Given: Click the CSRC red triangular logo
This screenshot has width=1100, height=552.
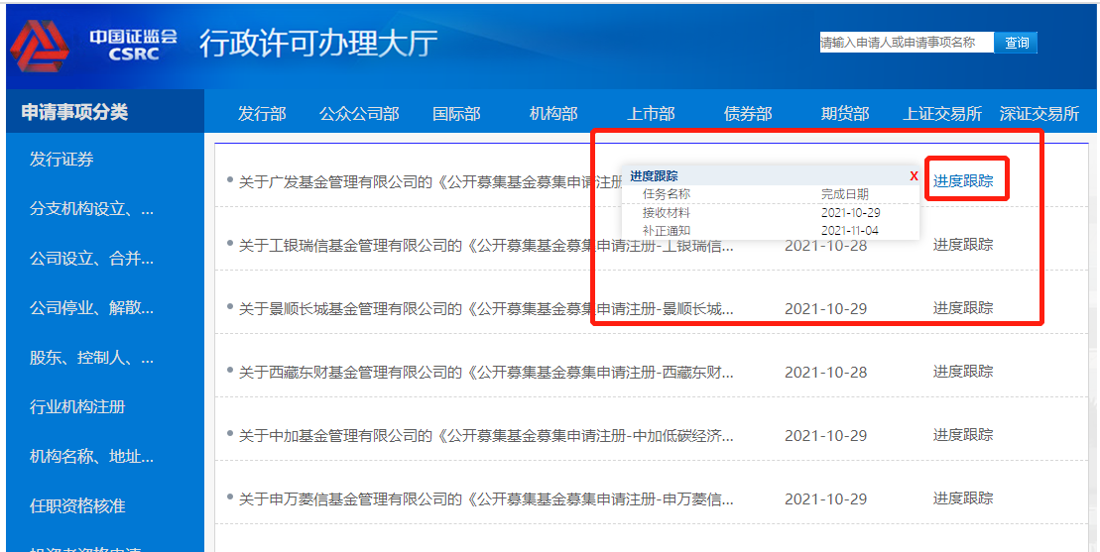Looking at the screenshot, I should coord(40,47).
